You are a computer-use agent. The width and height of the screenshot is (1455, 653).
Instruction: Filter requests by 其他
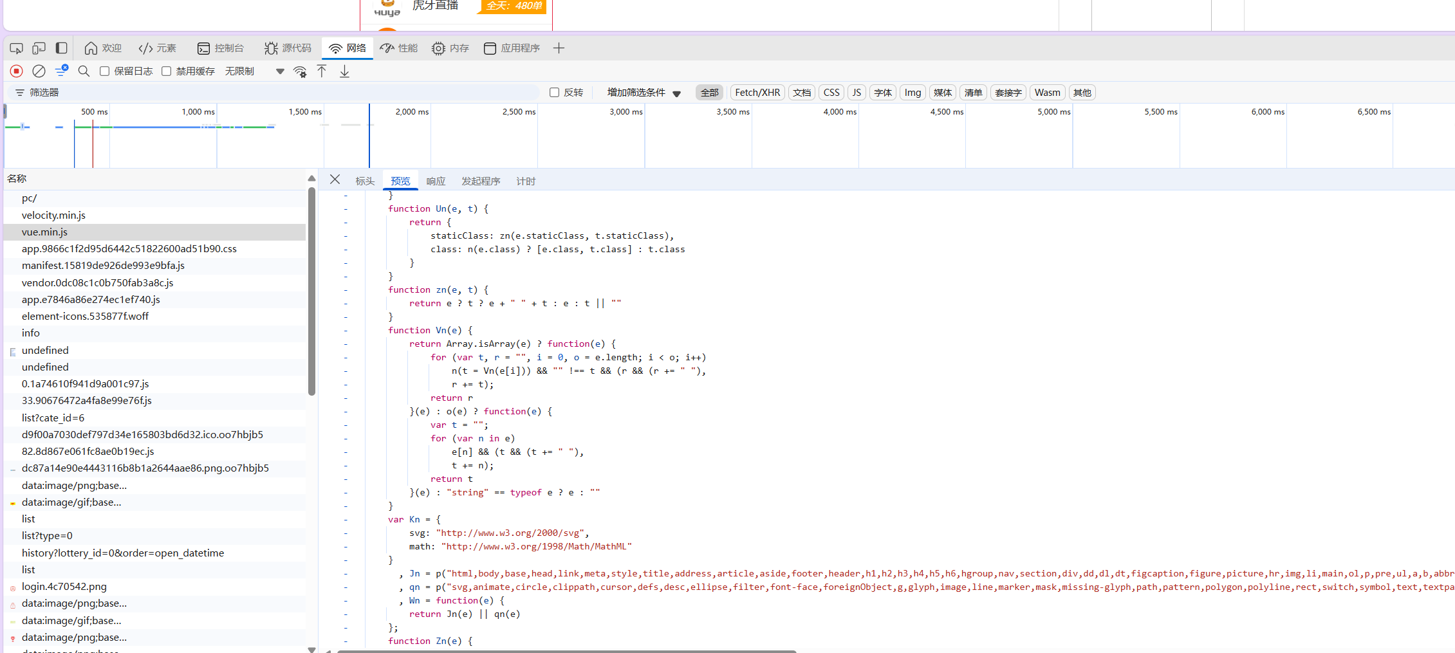[1082, 93]
